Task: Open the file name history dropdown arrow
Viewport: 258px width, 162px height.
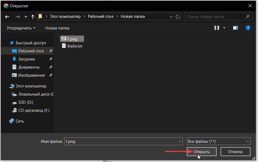Action: (180, 141)
